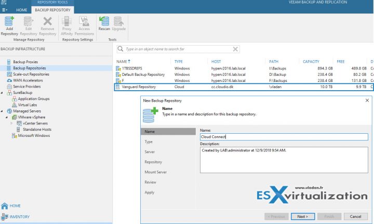The height and width of the screenshot is (224, 374).
Task: Go to Type step in wizard
Action: tap(149, 142)
